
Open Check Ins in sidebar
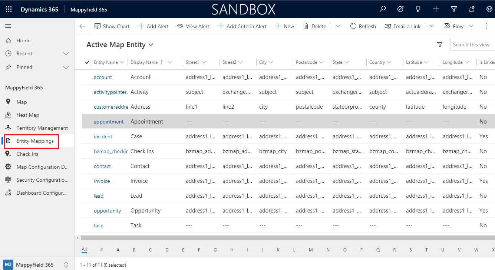27,154
